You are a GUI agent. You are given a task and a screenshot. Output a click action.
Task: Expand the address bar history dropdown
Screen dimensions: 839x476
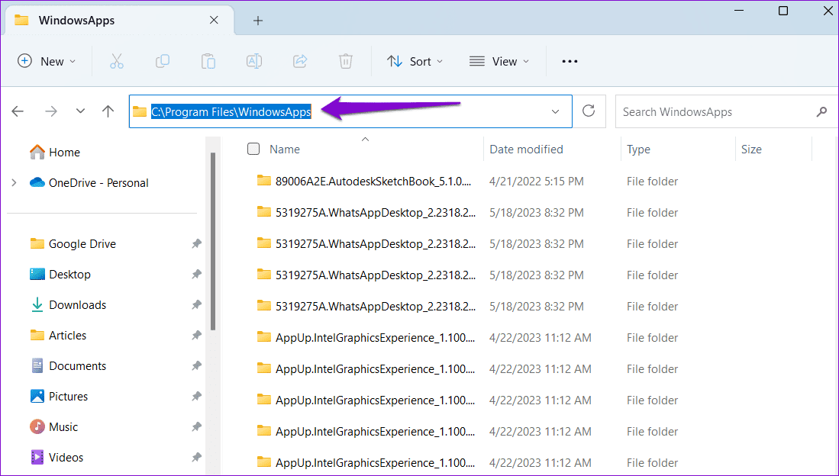(x=556, y=112)
